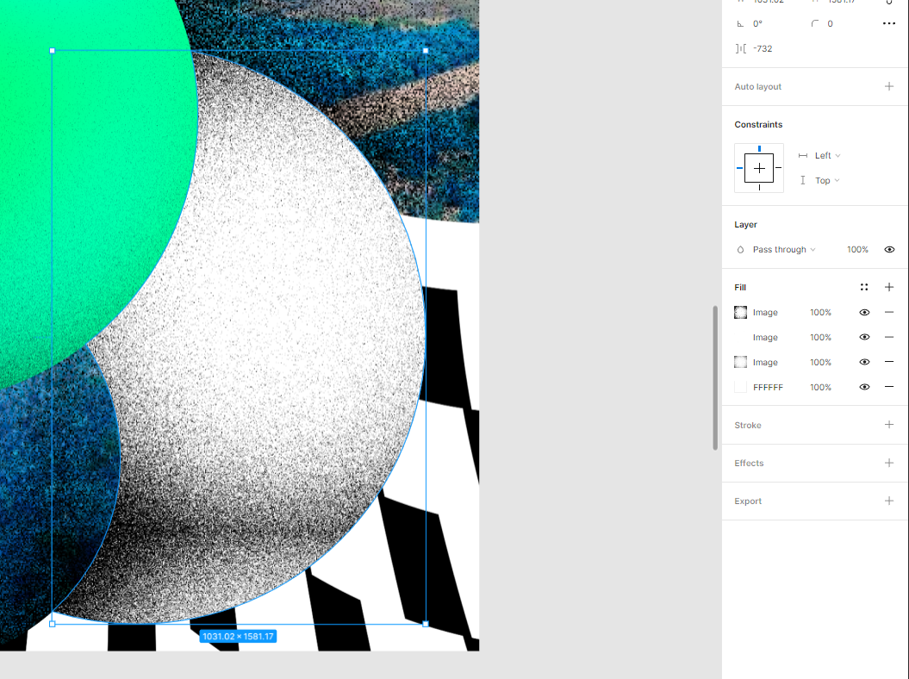Click the Effects section label

[x=749, y=464]
